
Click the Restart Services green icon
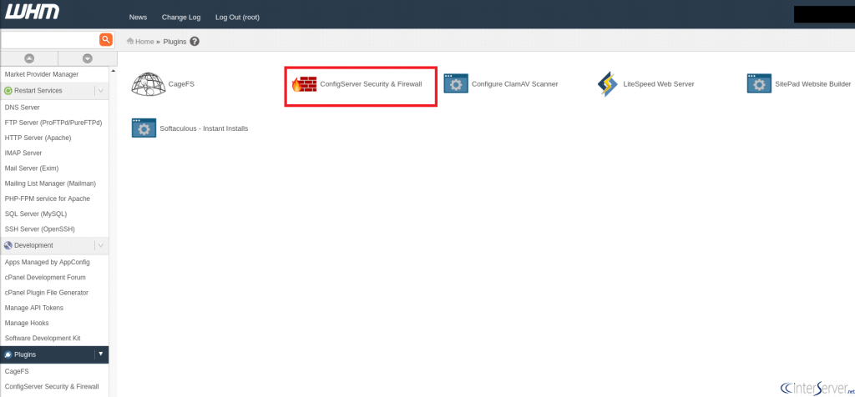(x=8, y=91)
